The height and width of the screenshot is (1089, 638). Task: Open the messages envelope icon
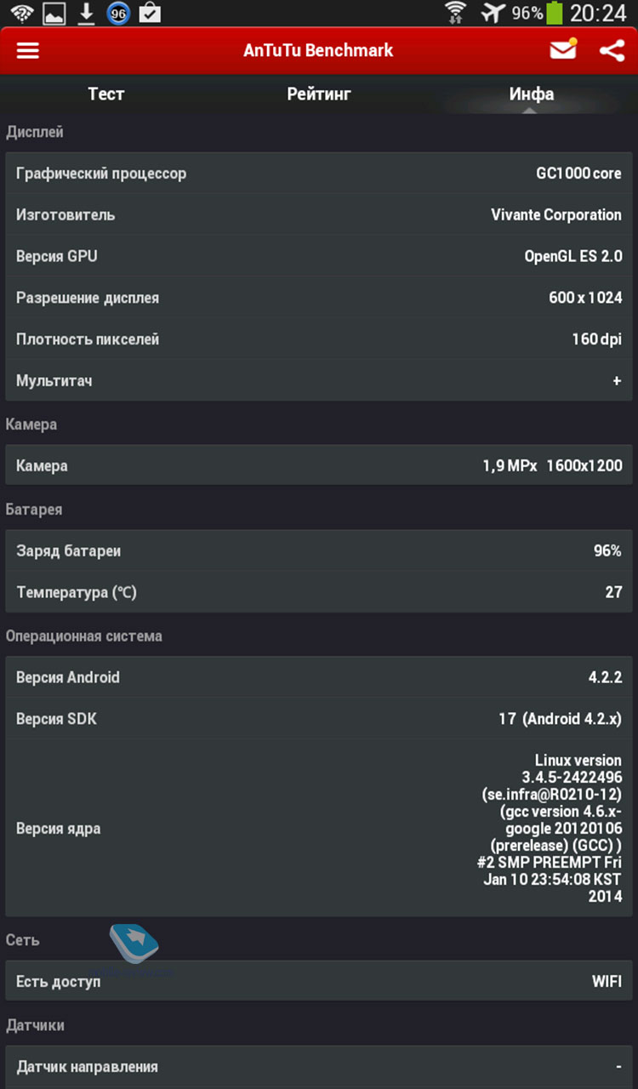[x=563, y=50]
